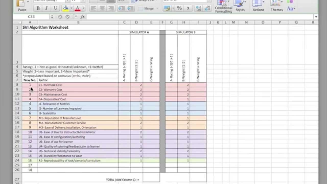Select the 'TOTAL (Add Column C)-->' cell

123,180
